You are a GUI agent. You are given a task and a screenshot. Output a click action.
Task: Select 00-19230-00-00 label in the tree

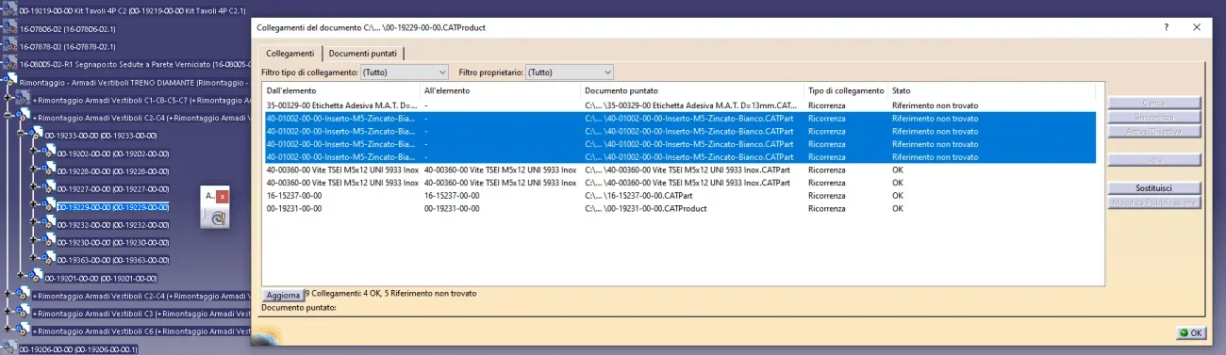113,242
